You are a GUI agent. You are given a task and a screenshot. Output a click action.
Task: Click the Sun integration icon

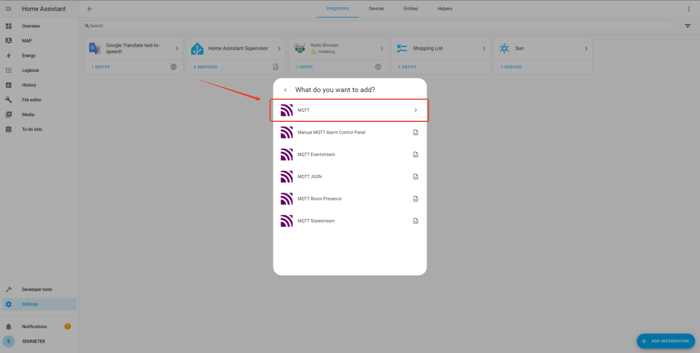(504, 49)
